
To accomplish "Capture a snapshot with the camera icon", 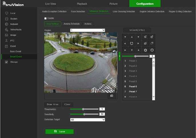I will coord(112,96).
